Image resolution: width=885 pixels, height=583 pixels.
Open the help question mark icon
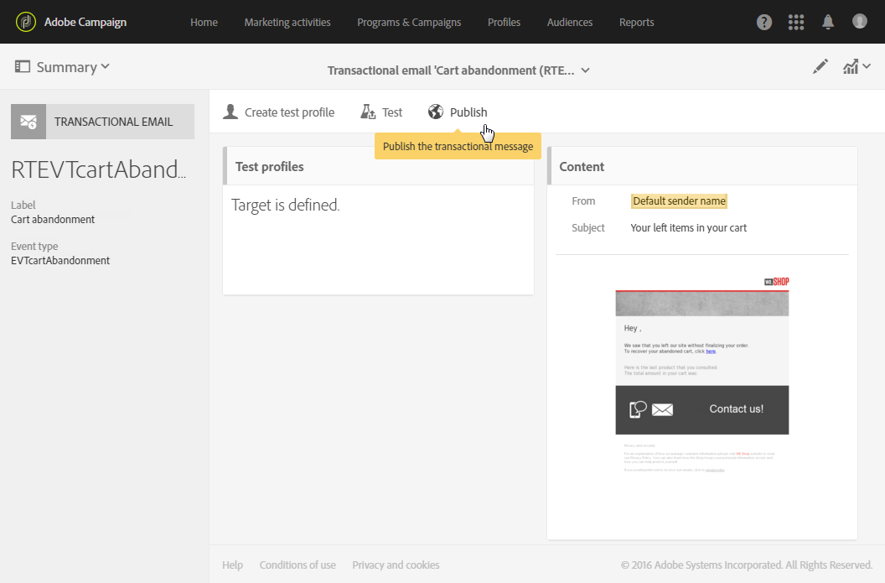click(x=764, y=22)
